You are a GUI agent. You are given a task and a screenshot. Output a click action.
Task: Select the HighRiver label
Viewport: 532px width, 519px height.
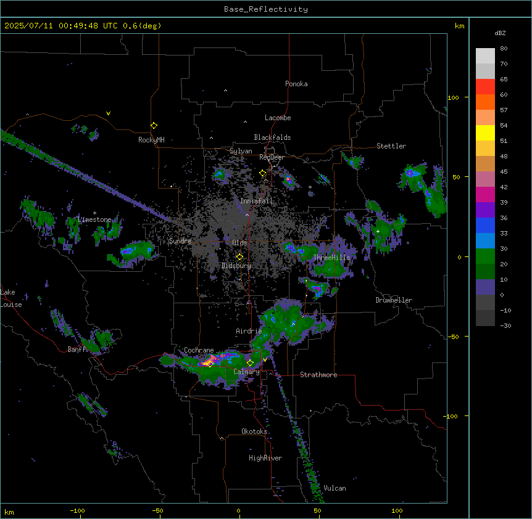point(265,458)
